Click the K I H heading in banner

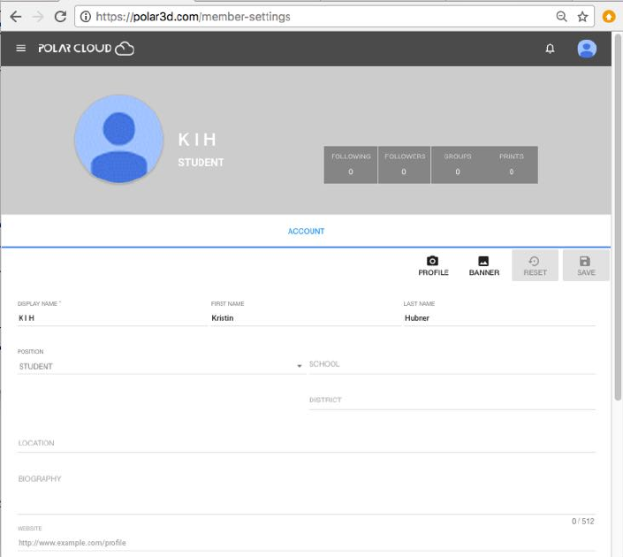197,140
